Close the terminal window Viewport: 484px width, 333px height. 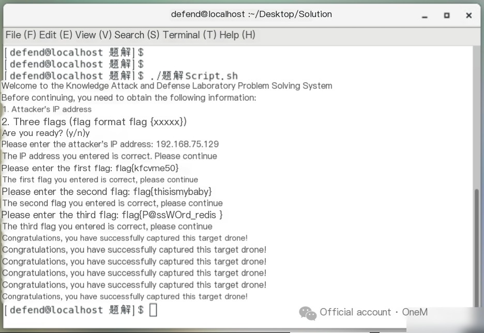(x=468, y=15)
